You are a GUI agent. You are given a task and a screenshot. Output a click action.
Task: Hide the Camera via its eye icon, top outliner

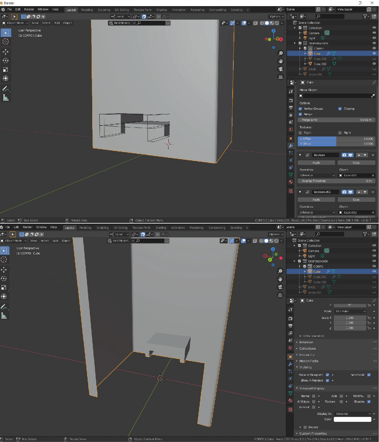(374, 33)
